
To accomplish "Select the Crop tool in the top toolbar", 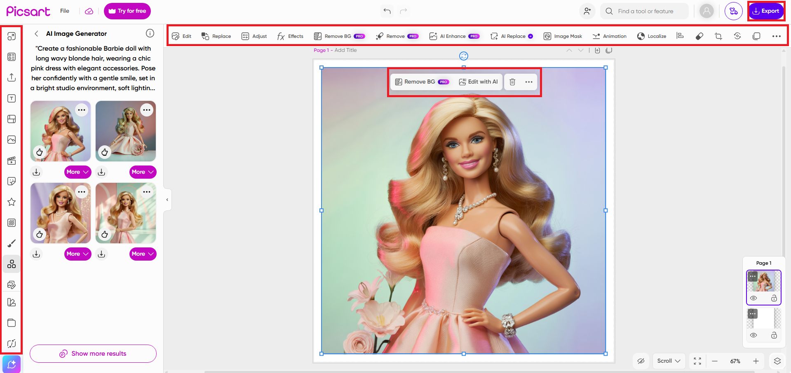I will tap(718, 36).
